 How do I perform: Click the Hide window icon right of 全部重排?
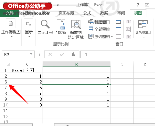tap(118, 29)
